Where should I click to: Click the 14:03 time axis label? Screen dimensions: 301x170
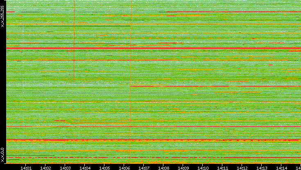coord(65,168)
